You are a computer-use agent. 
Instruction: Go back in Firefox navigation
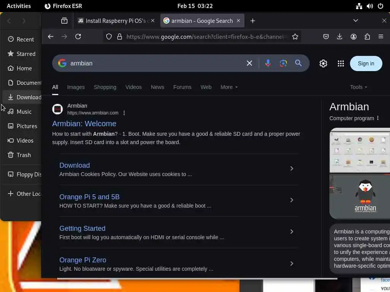(51, 37)
